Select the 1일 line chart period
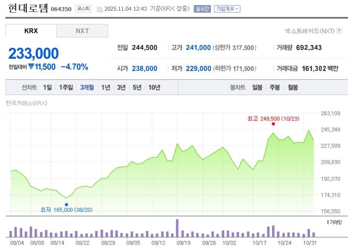Image resolution: width=348 pixels, height=252 pixels. [47, 87]
